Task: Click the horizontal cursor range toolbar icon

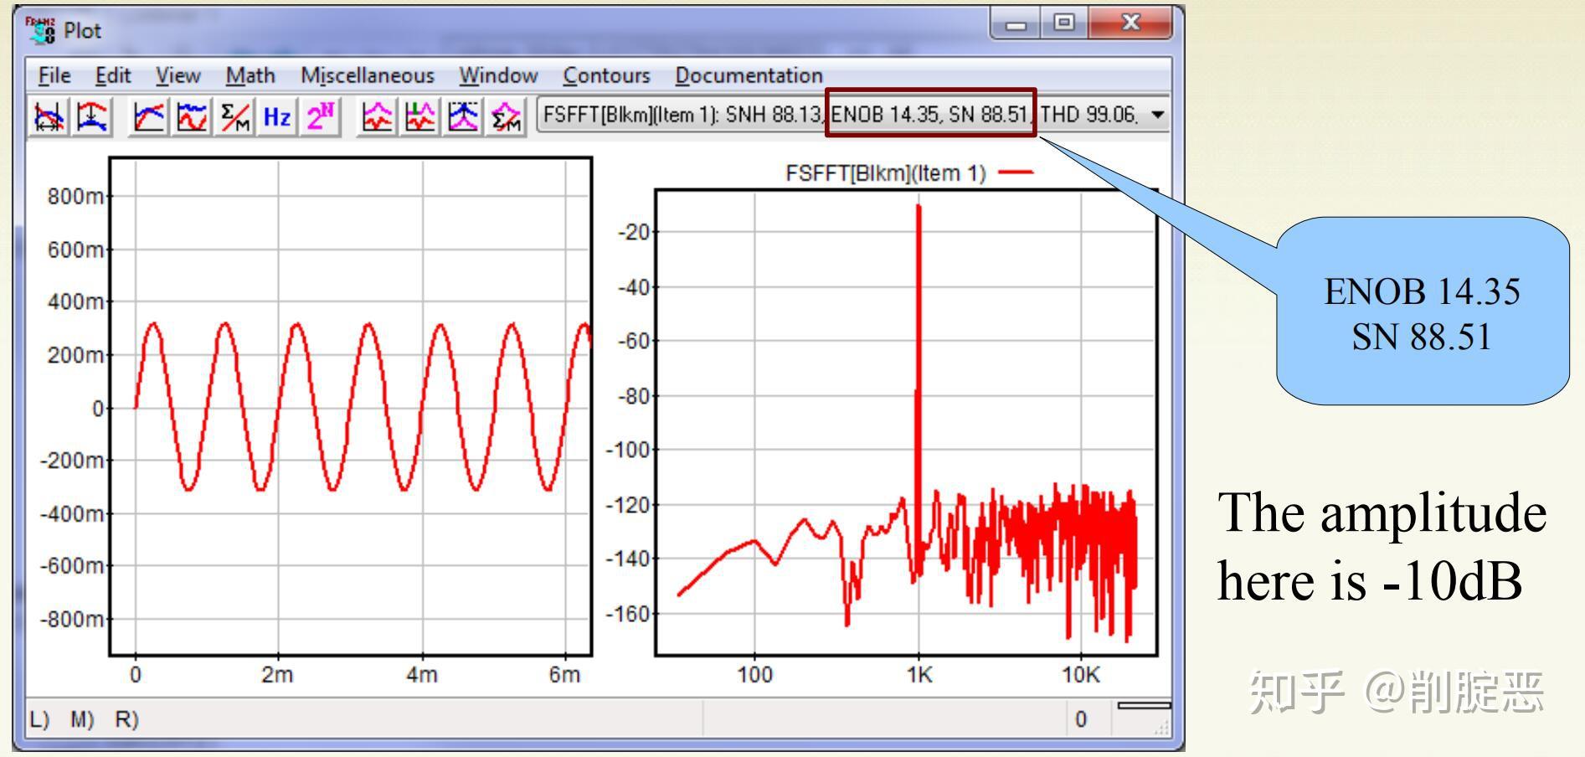Action: 49,116
